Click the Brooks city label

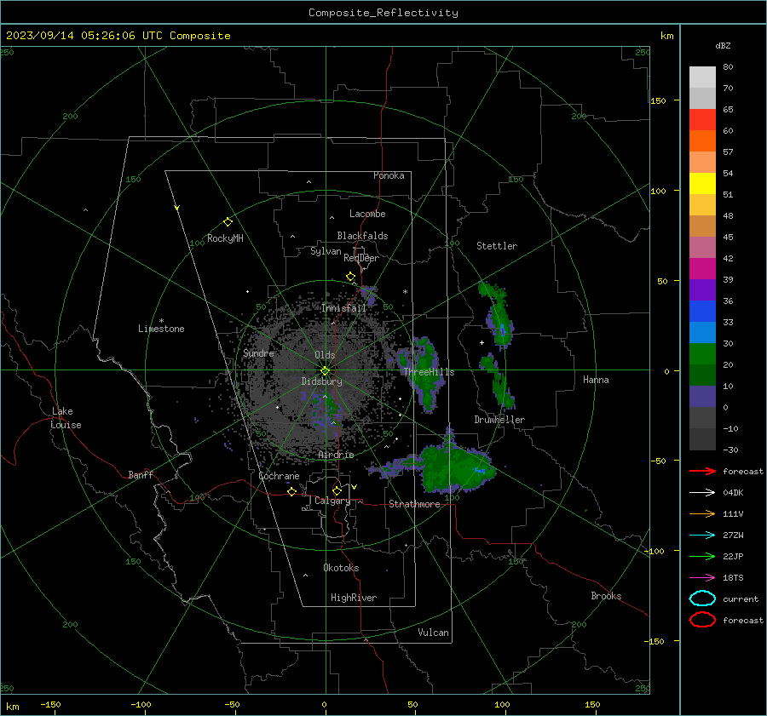(606, 596)
